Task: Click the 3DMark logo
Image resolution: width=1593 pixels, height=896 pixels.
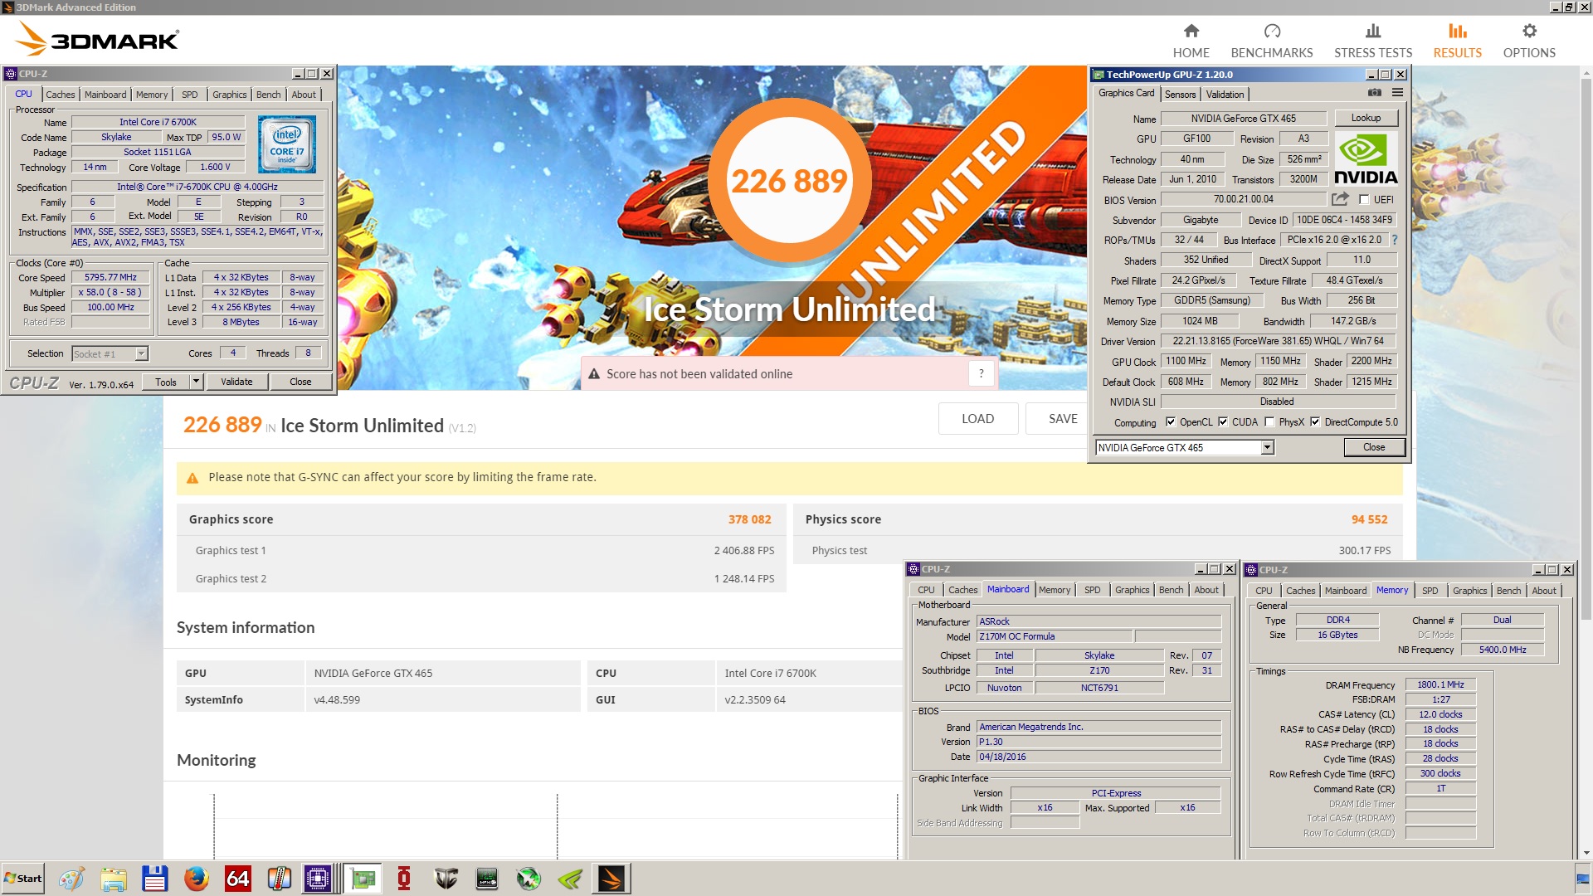Action: pos(96,39)
